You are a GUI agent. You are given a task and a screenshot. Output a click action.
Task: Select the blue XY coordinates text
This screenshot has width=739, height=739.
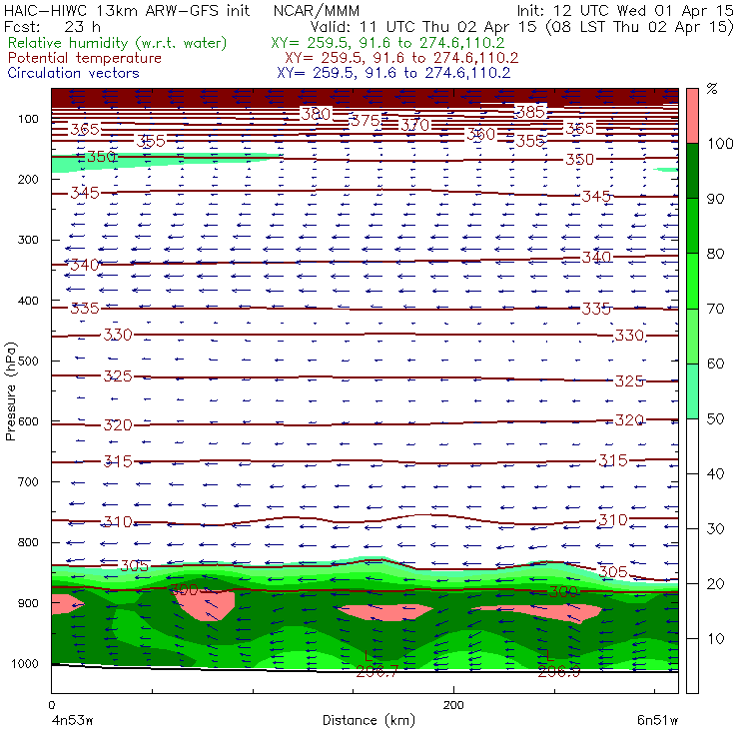click(393, 73)
